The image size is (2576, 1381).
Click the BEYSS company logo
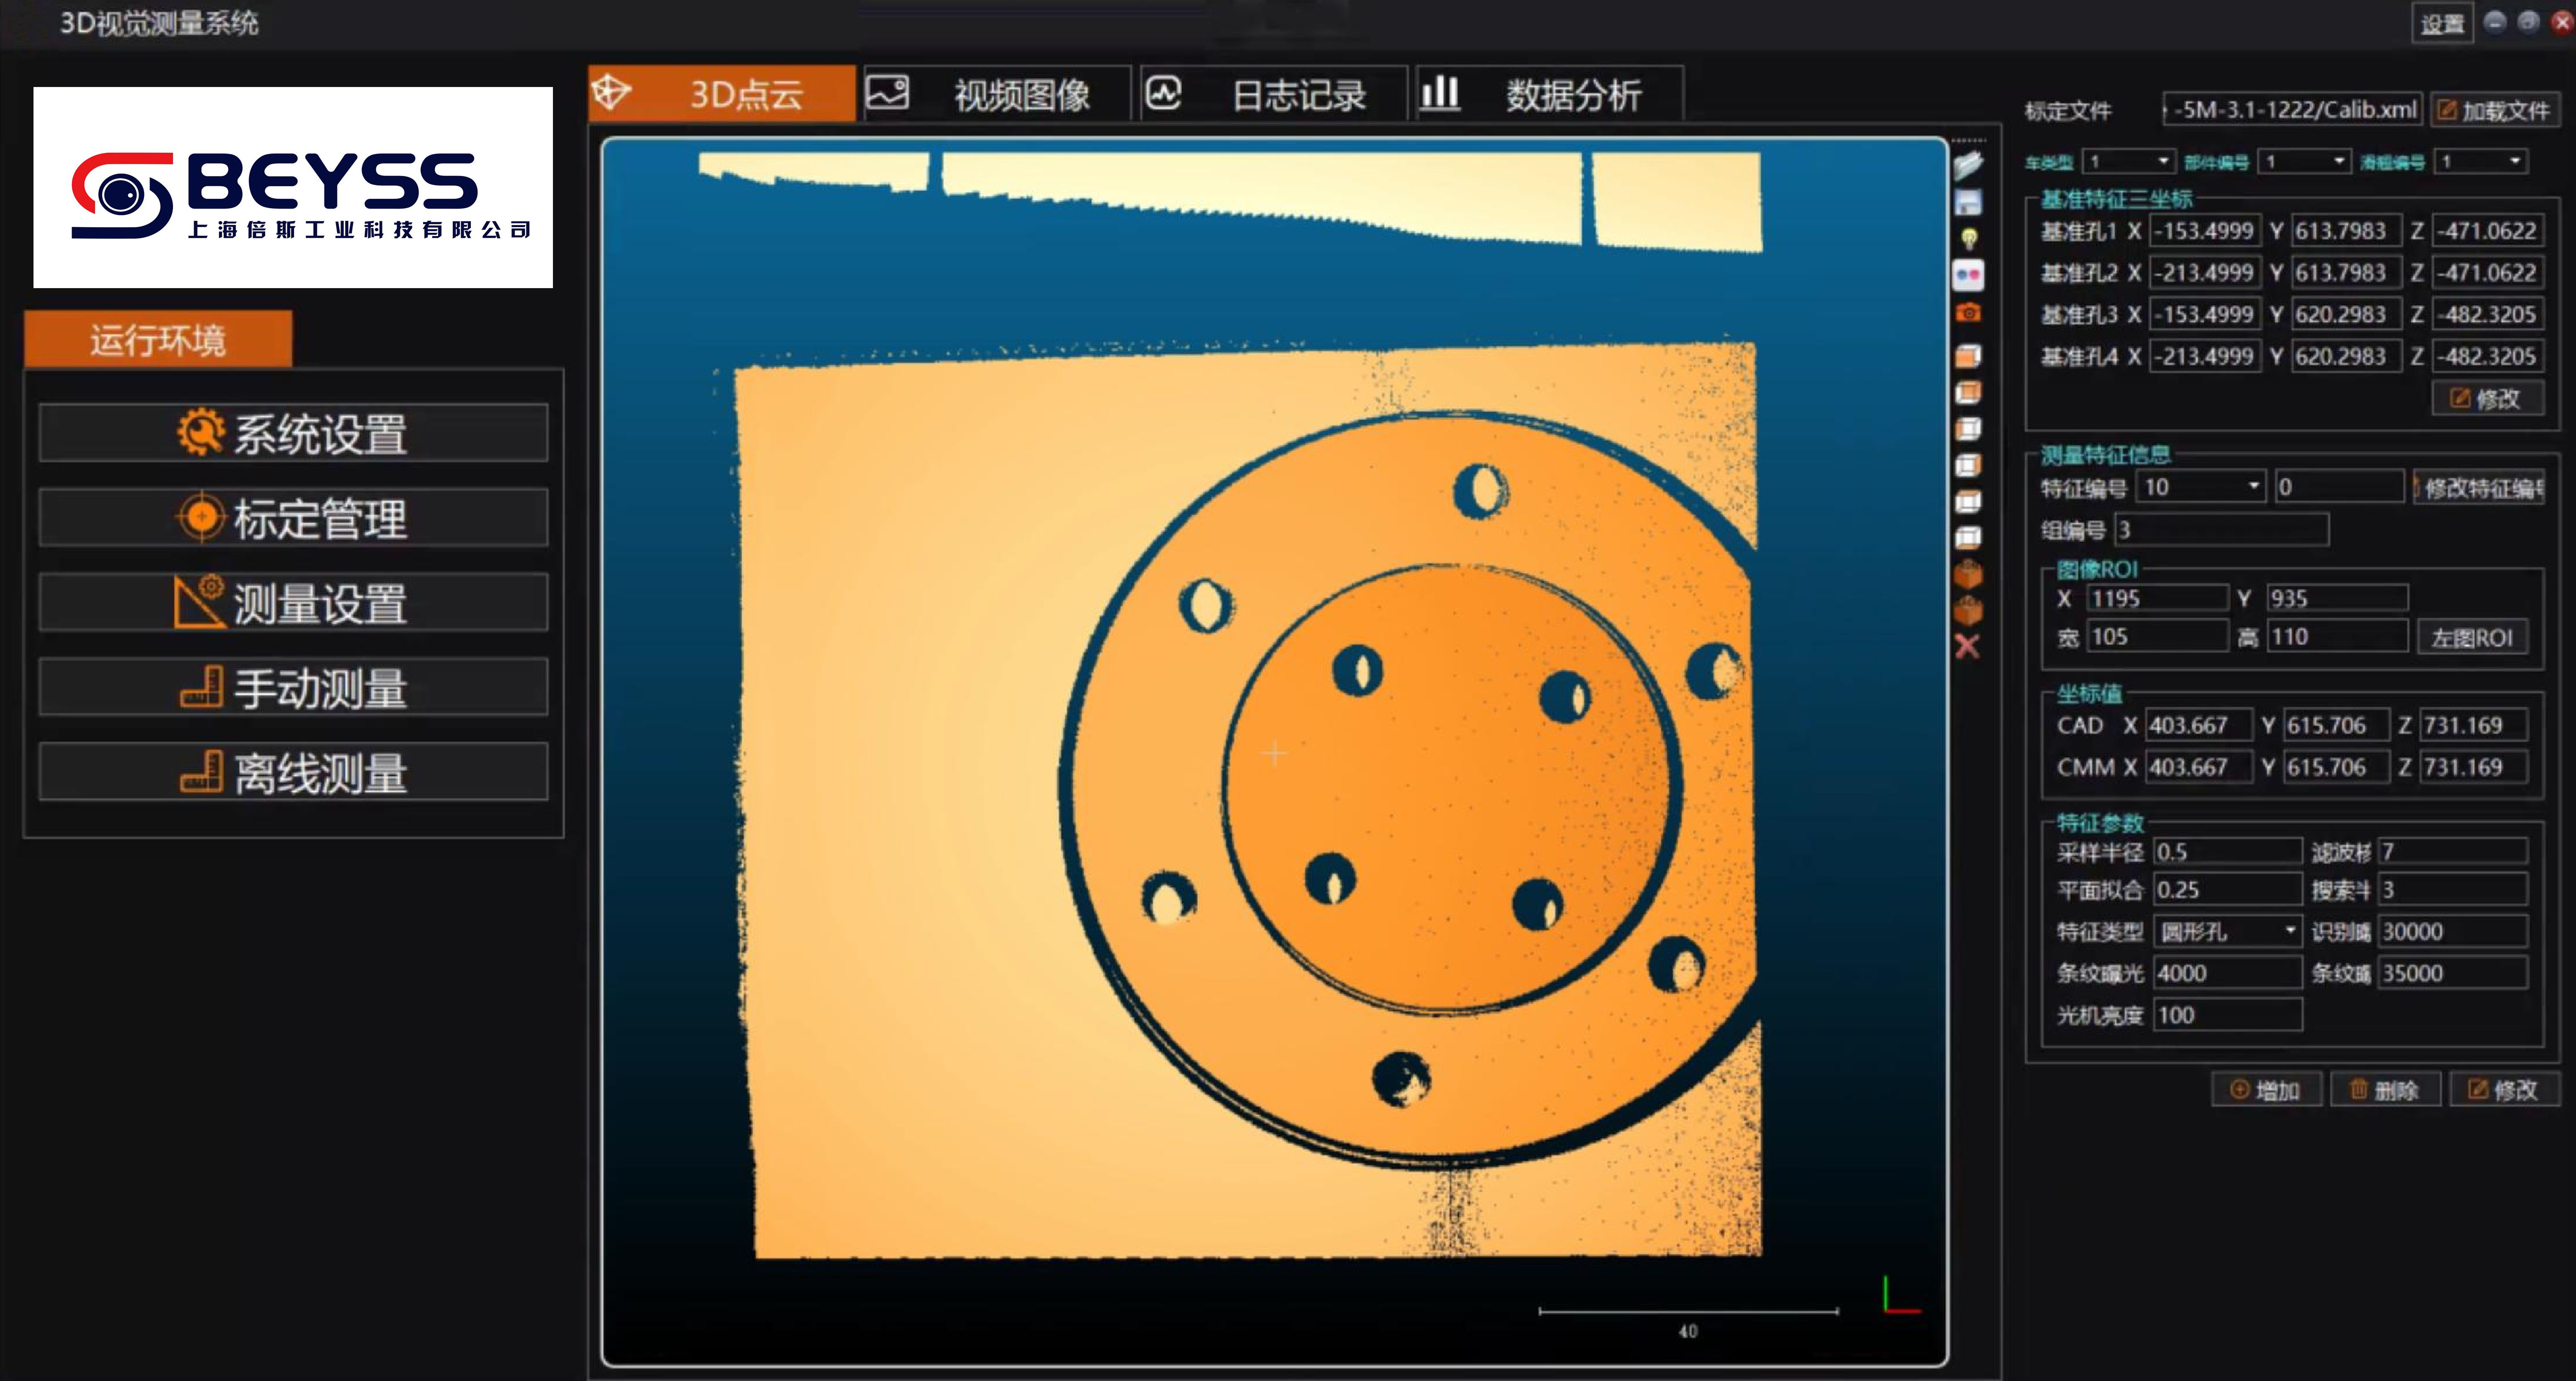tap(293, 188)
